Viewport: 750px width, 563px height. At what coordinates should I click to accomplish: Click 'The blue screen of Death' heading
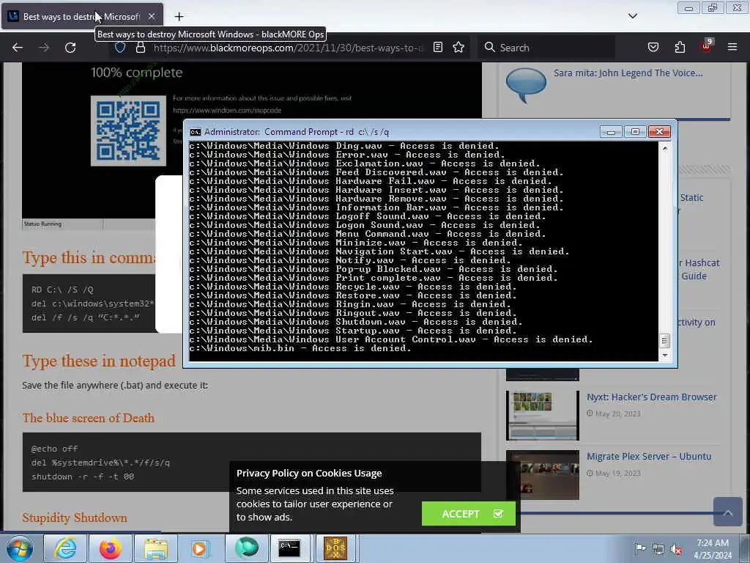point(89,418)
